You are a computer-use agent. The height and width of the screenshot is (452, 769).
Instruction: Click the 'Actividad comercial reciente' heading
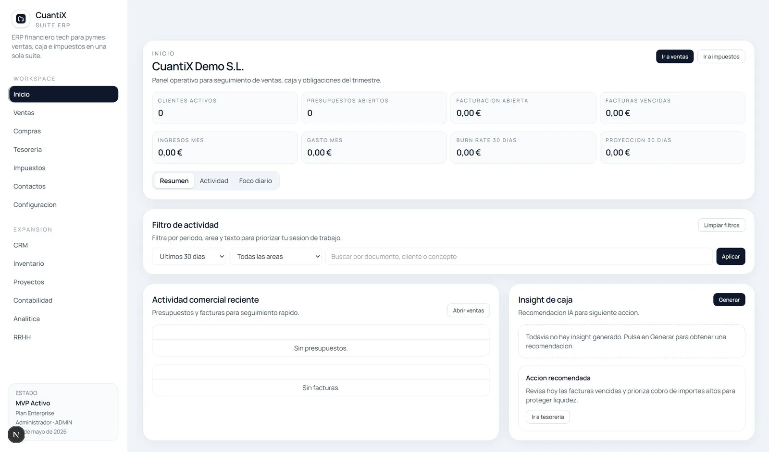205,300
